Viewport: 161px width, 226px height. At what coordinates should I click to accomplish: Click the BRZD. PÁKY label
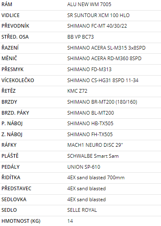click(15, 113)
